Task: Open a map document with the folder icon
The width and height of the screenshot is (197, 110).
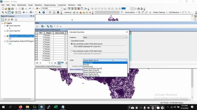Action: 6,9
